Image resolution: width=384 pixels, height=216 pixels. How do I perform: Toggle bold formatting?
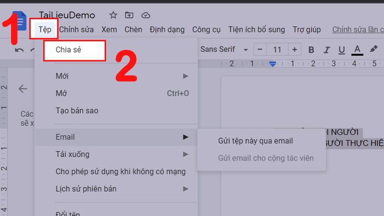(x=311, y=50)
